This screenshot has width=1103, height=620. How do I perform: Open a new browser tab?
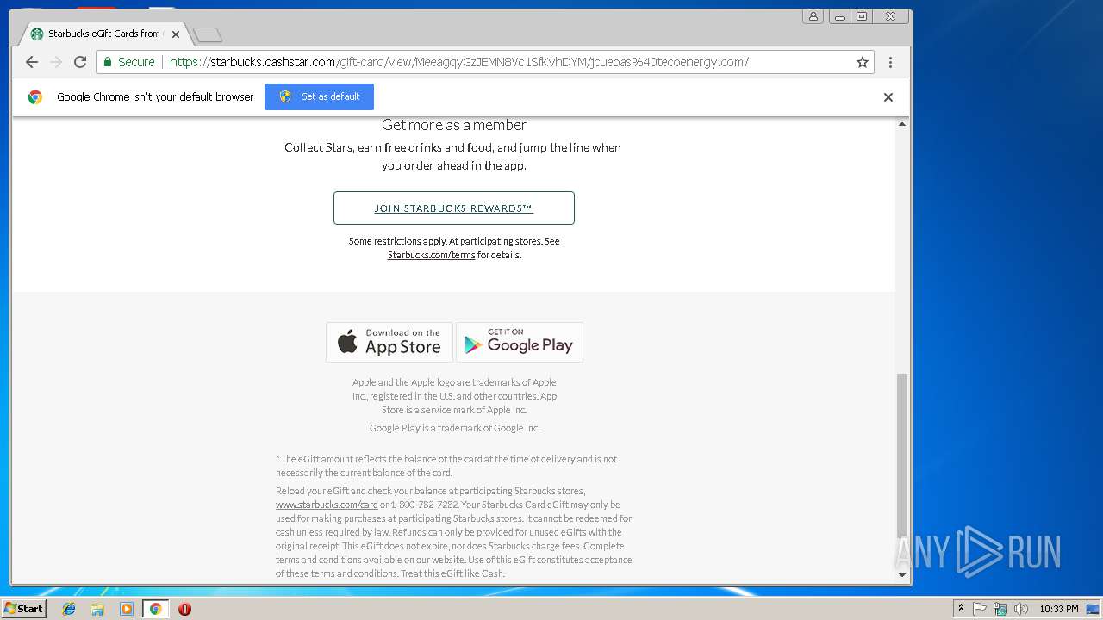click(208, 35)
